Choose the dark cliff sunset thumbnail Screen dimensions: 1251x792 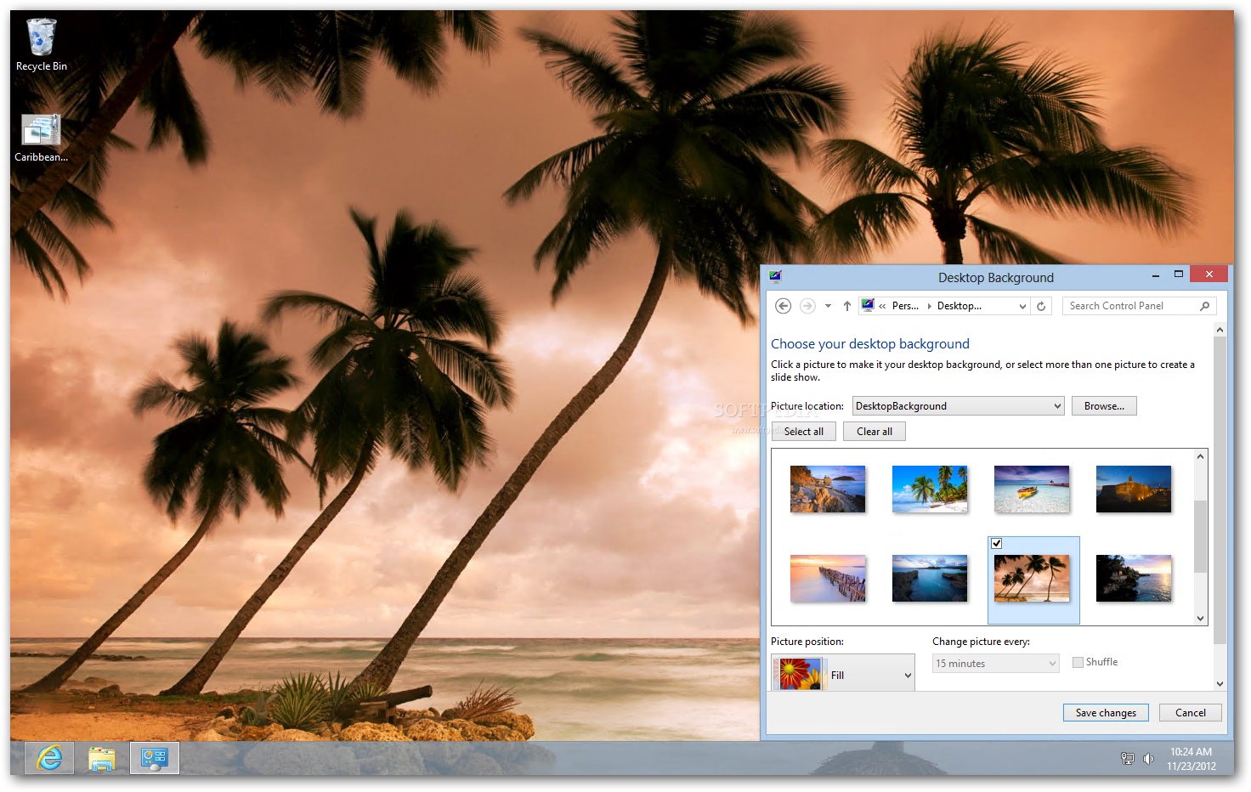(1134, 579)
